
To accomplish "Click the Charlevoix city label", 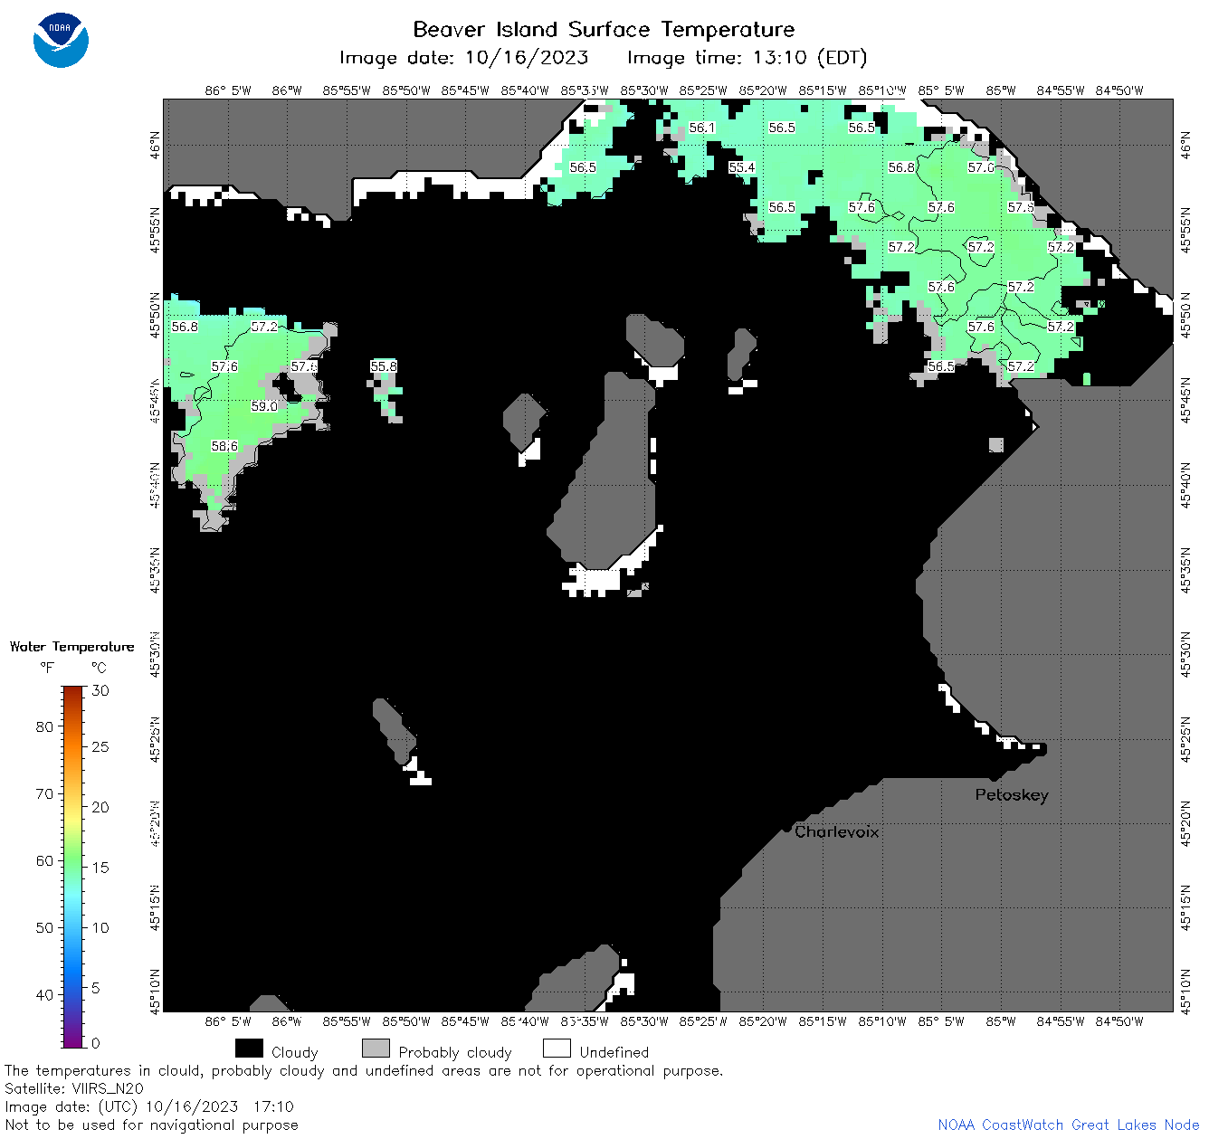I will tap(836, 831).
